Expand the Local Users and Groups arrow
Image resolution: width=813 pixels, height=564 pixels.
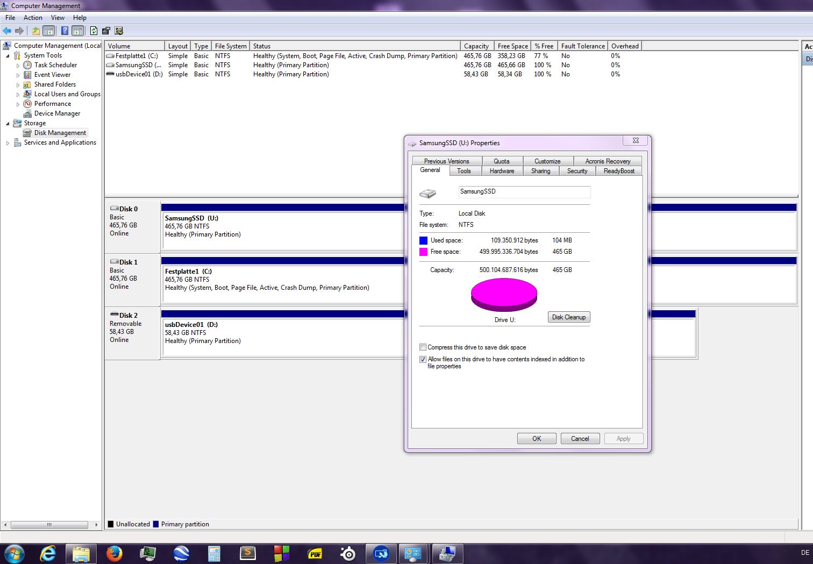point(18,95)
